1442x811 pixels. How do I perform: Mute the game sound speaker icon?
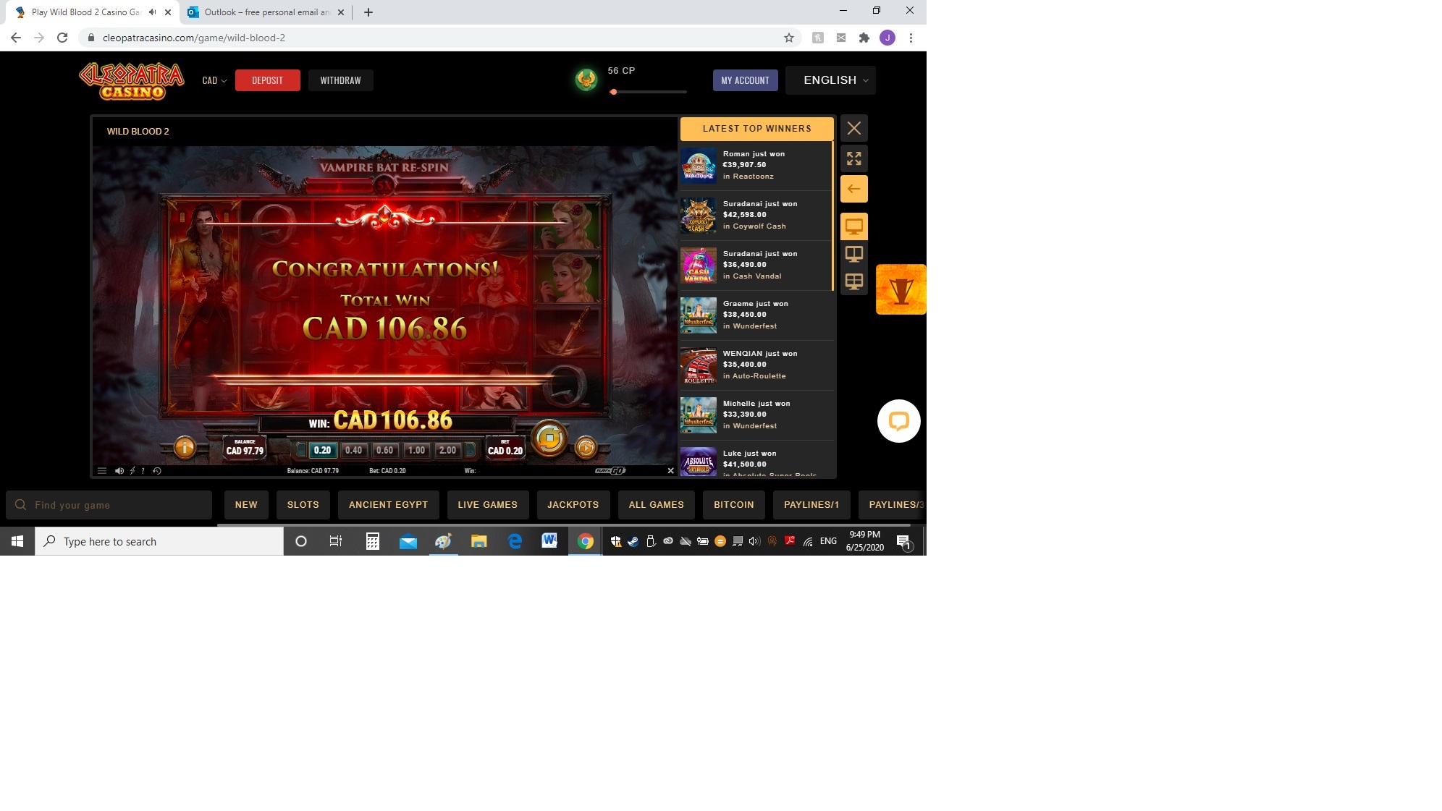(x=119, y=471)
